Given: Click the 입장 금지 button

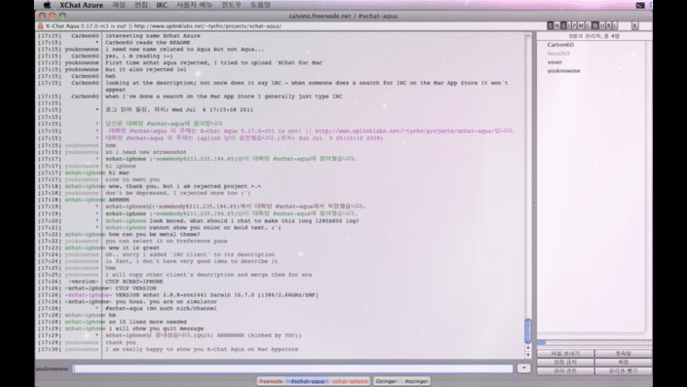Looking at the screenshot, I should 565,362.
